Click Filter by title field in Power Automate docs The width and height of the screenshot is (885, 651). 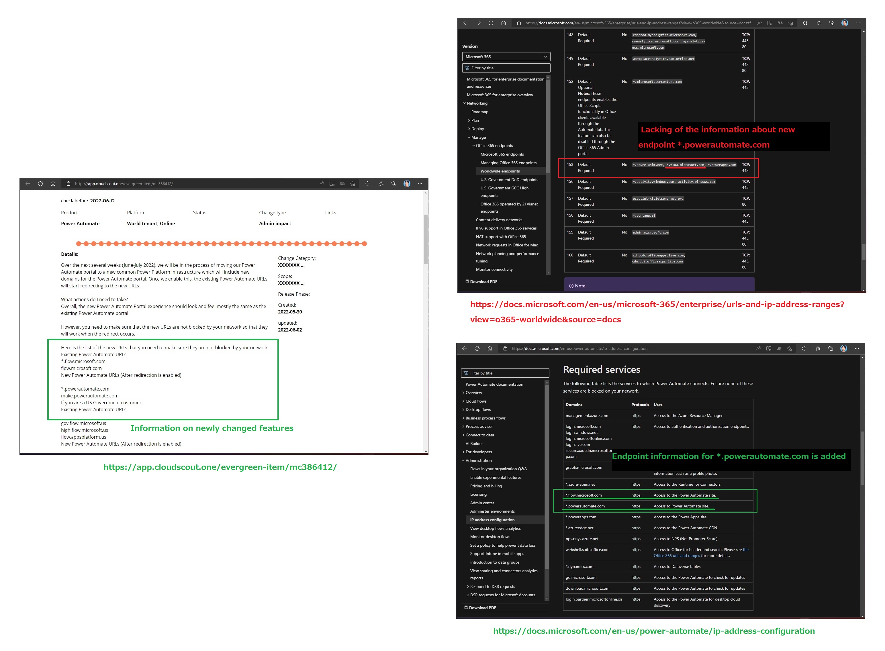(506, 373)
